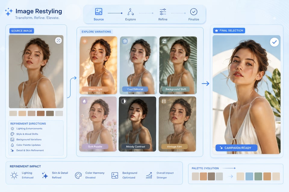Click the Overall Impact Stronger chart icon
This screenshot has width=289, height=192.
coord(149,175)
